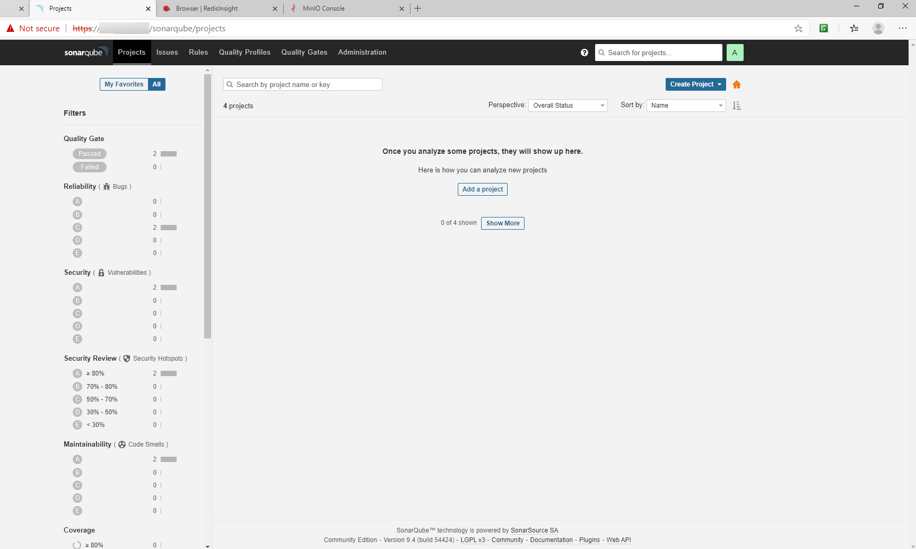Open the Rules navigation tab
Viewport: 916px width, 549px height.
click(x=198, y=53)
